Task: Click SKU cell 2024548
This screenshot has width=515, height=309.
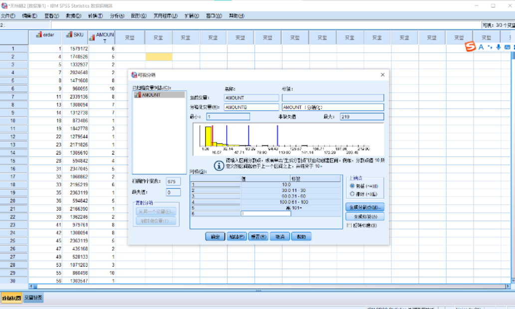Action: (x=75, y=72)
